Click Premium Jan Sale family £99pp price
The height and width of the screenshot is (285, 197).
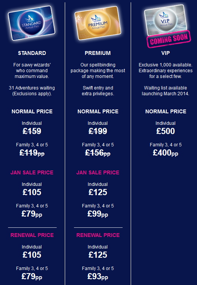point(98,214)
